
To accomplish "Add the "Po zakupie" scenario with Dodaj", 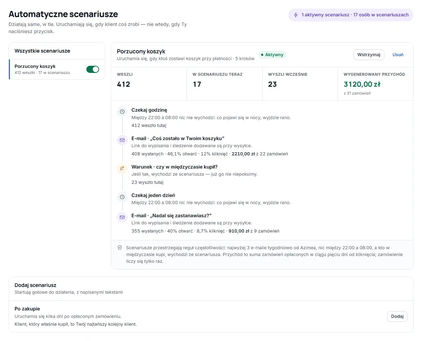I will click(397, 316).
